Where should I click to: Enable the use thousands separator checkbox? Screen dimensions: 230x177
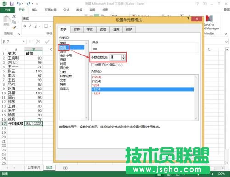92,65
